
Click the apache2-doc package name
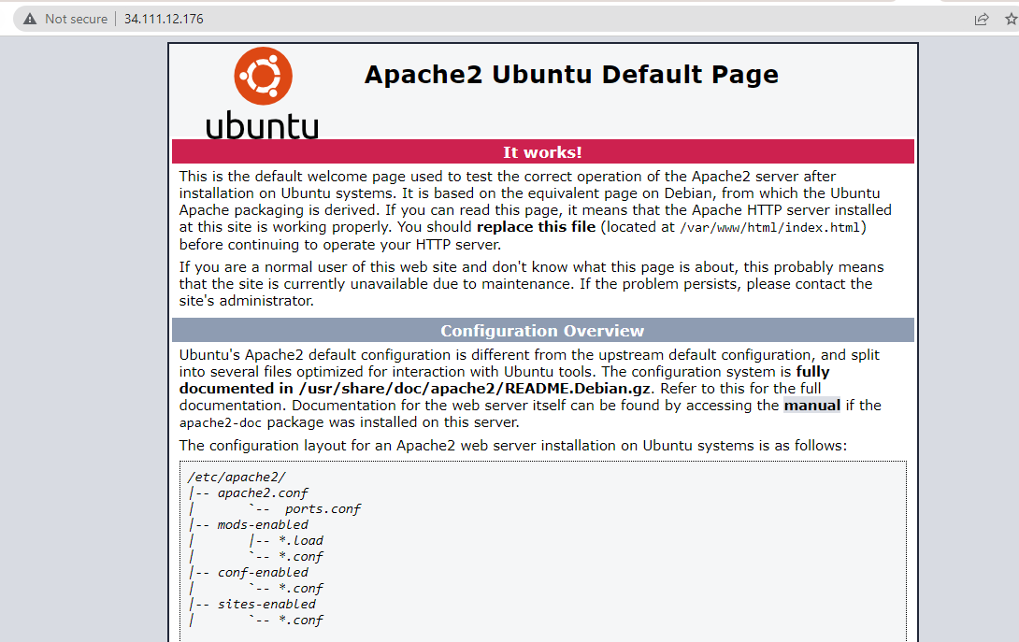(x=221, y=423)
